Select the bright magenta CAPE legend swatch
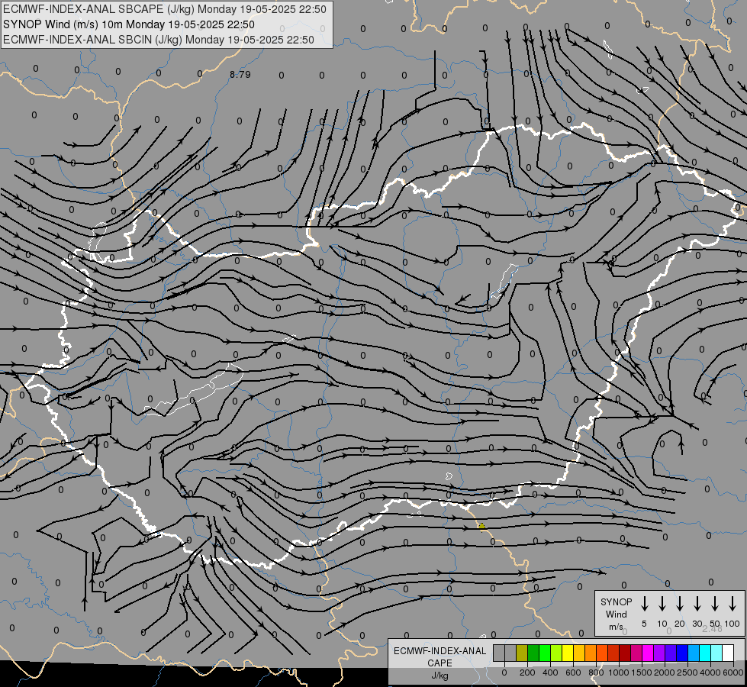Screen dimensions: 747x687 tap(648, 653)
